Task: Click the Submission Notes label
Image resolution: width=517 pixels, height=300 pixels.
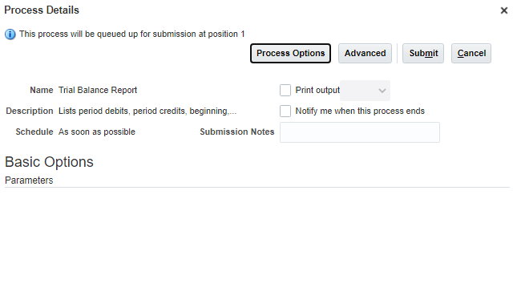Action: coord(237,132)
